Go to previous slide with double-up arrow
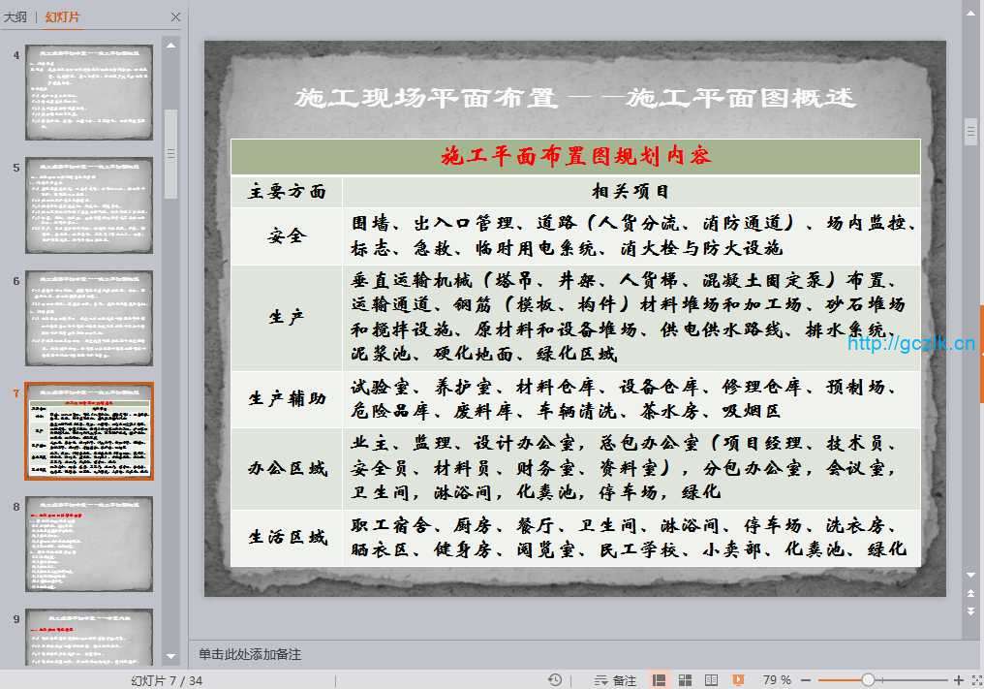The width and height of the screenshot is (984, 689). tap(971, 593)
